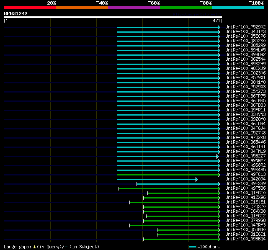
Task: Open the UniRef100_A9S485 entry
Action: tap(245, 170)
